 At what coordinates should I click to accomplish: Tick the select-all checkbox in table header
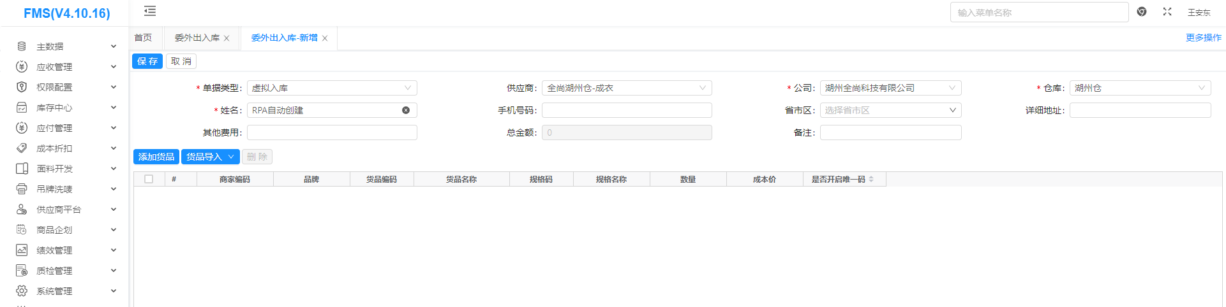(x=149, y=179)
